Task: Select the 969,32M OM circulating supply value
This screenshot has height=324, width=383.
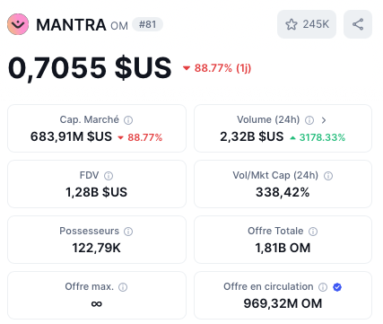Action: [283, 303]
